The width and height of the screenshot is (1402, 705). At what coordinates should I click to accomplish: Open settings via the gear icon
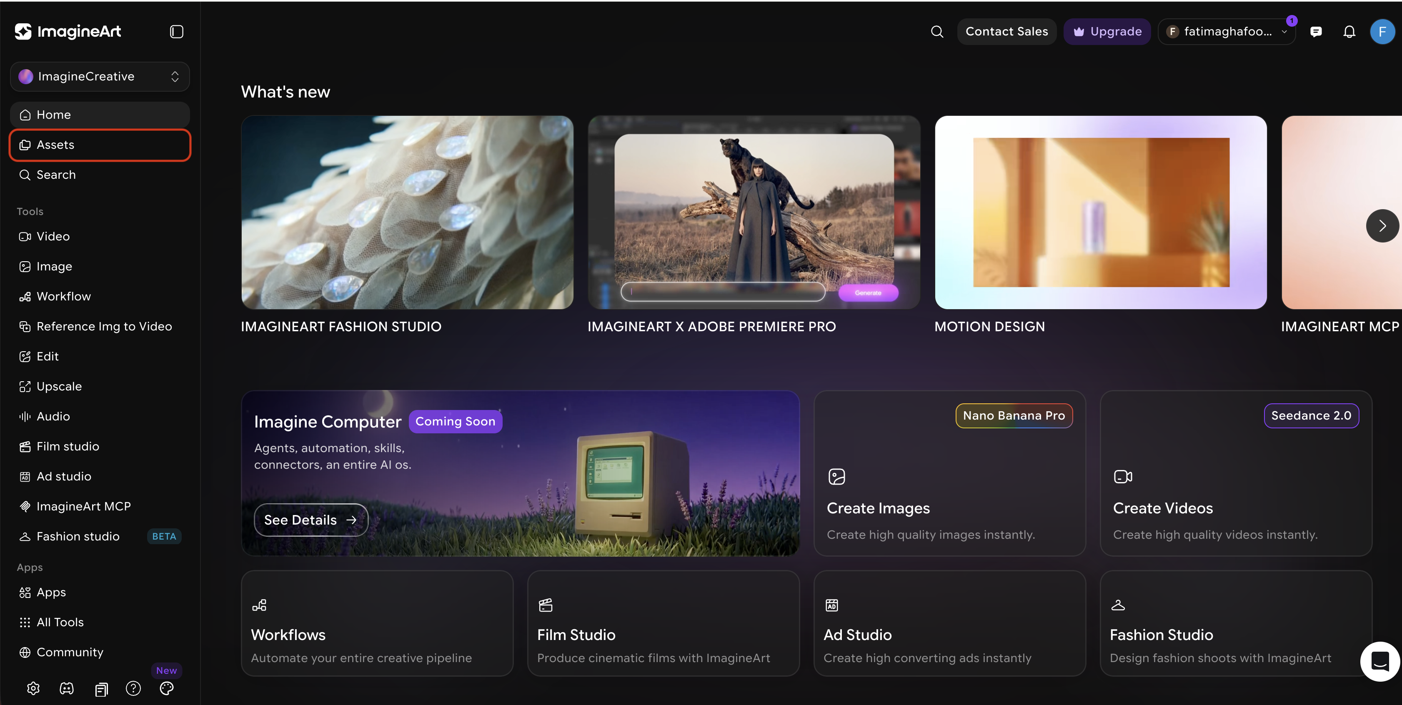point(33,688)
